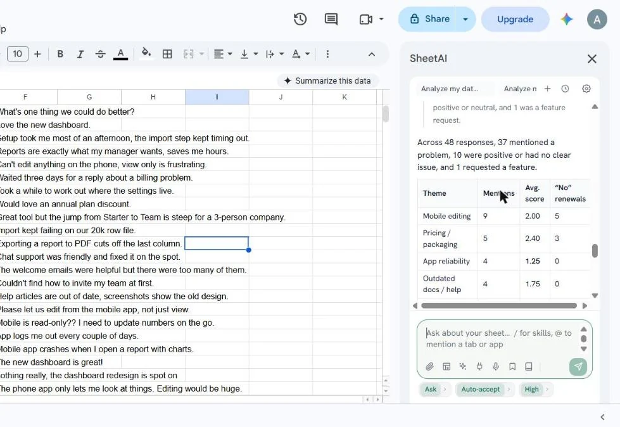Attach a file with the paperclip icon
Screen dimensions: 620x427
430,367
